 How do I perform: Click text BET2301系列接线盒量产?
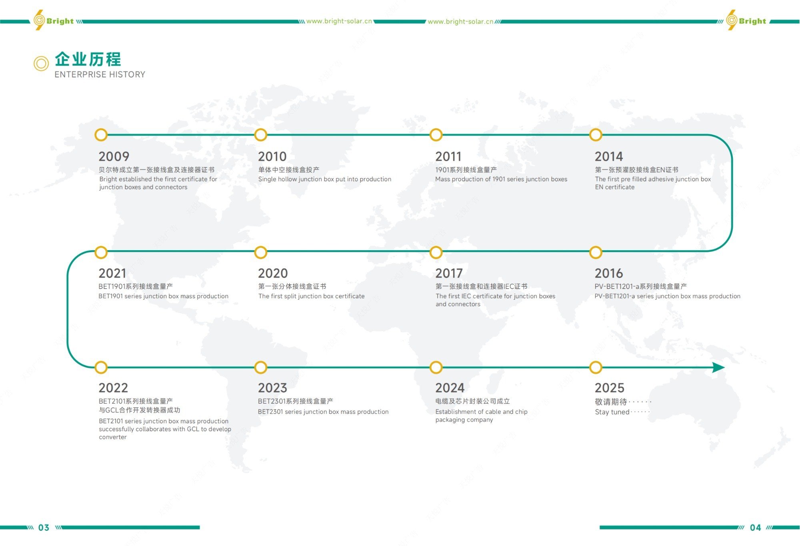(296, 401)
